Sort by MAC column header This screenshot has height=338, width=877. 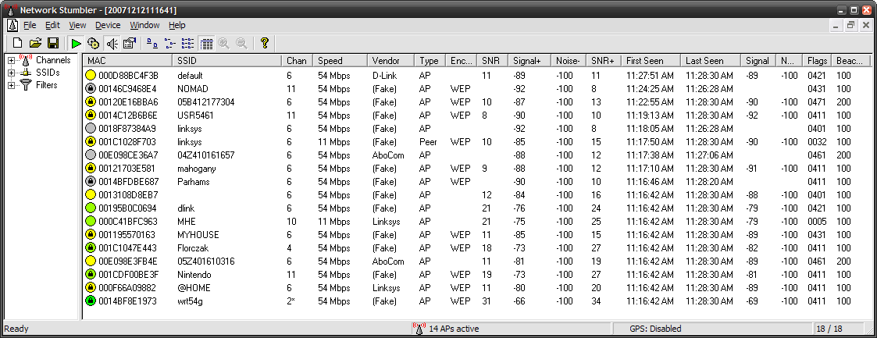coord(127,61)
